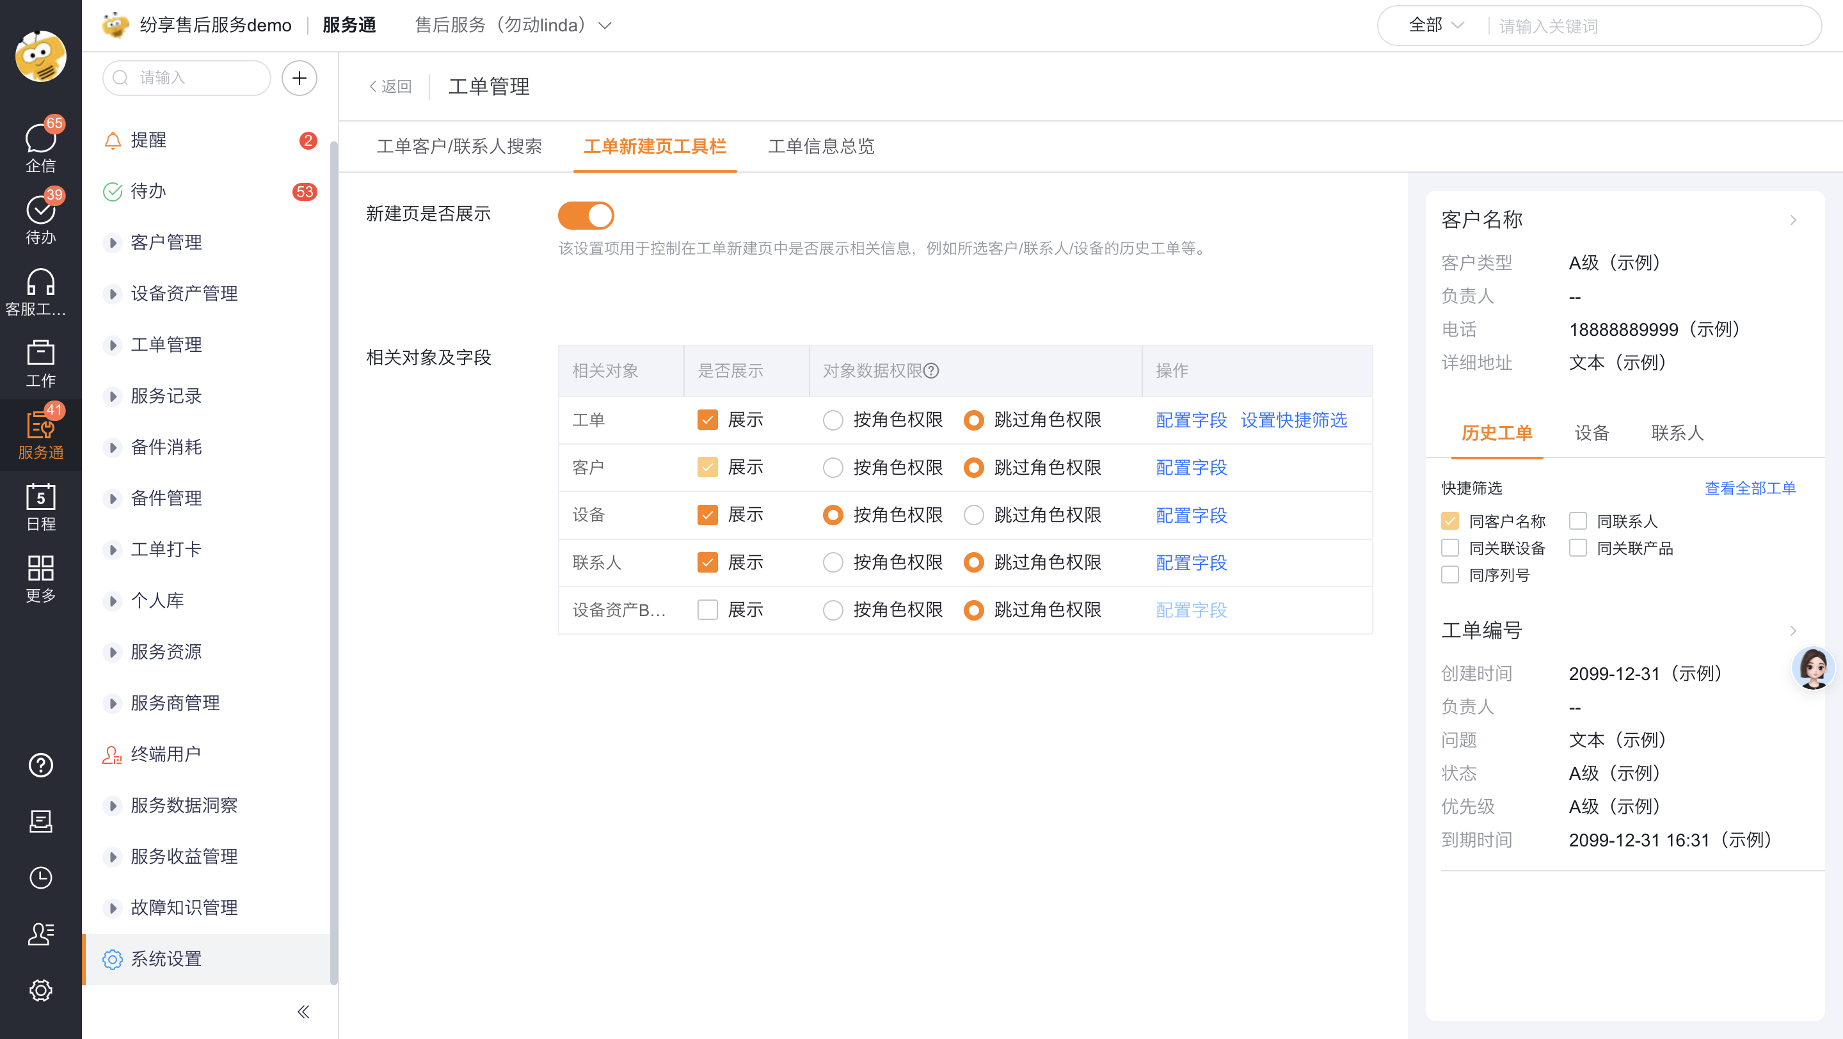Click the navigation panel vertical scrollbar

(x=333, y=562)
